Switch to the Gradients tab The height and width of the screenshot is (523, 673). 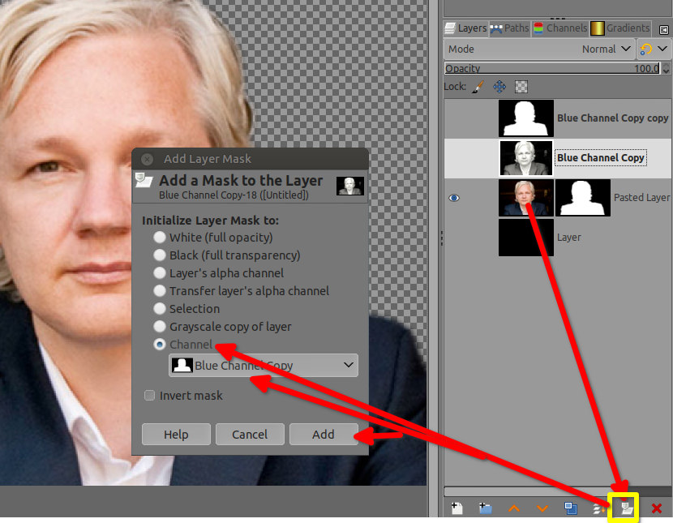[620, 28]
